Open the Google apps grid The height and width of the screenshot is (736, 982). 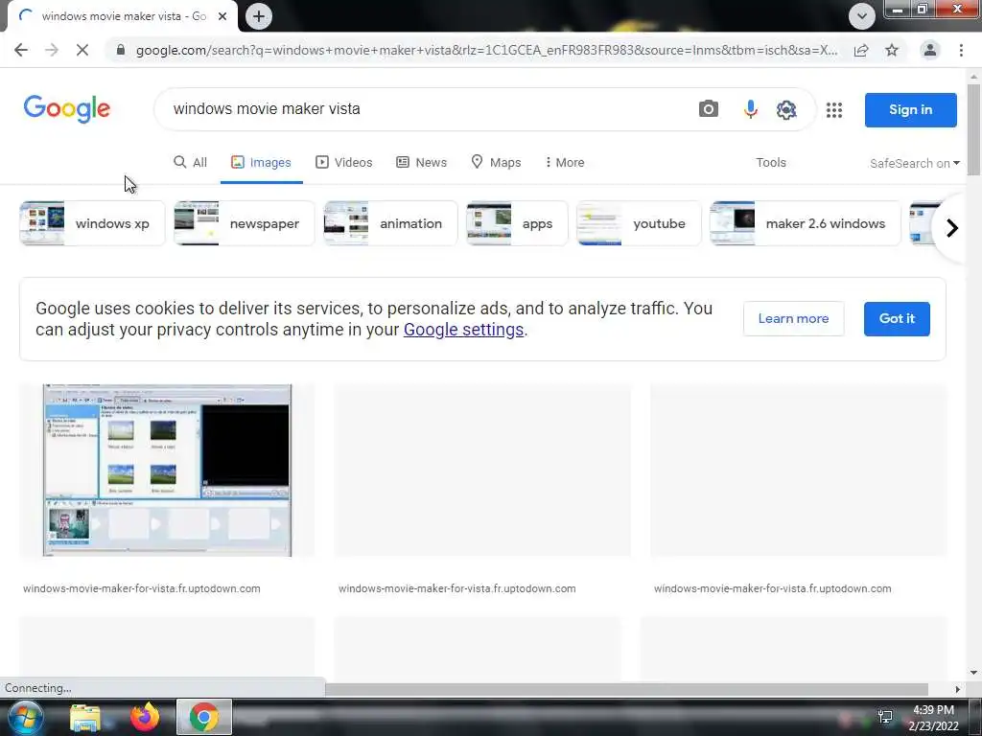[x=834, y=110]
